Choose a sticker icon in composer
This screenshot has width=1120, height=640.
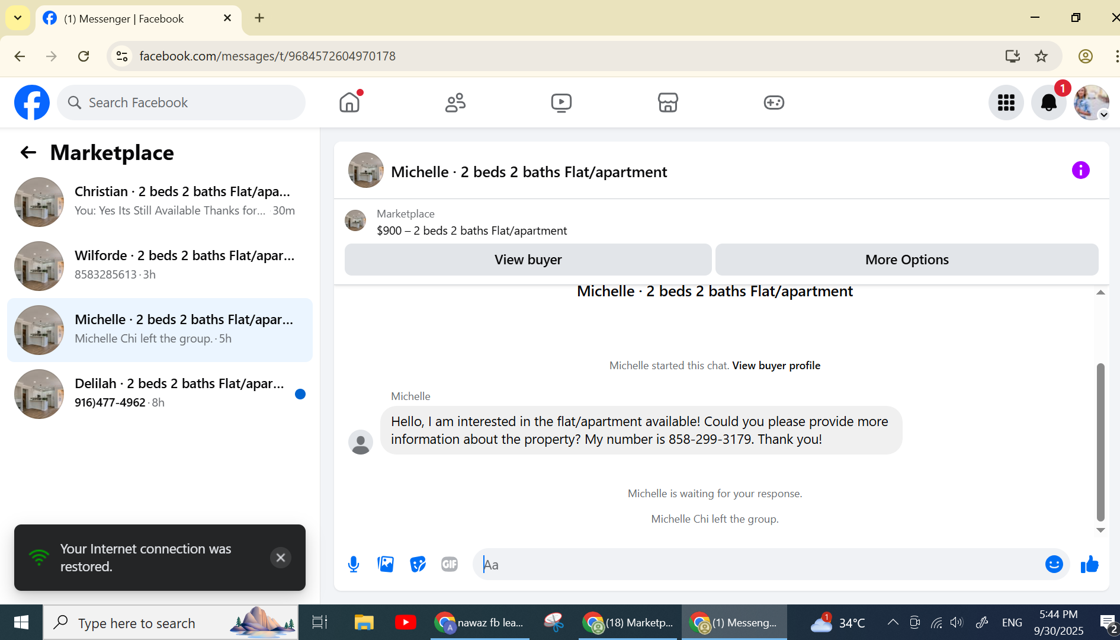point(418,565)
